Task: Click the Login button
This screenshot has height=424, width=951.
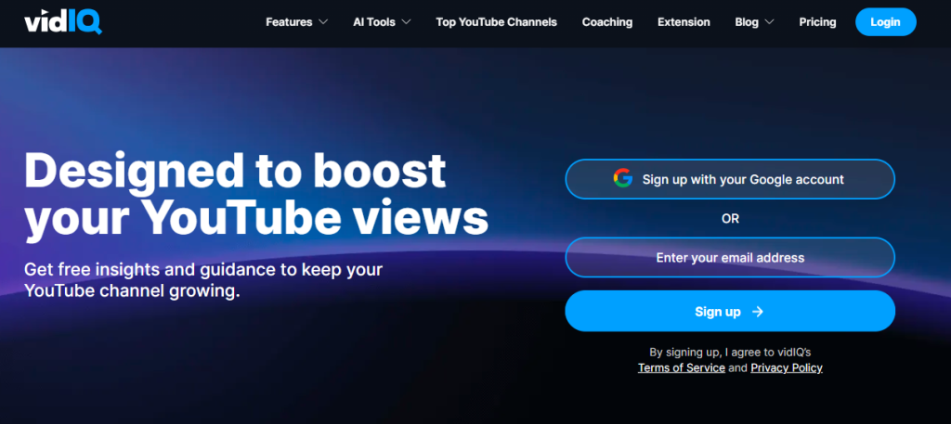Action: (885, 22)
